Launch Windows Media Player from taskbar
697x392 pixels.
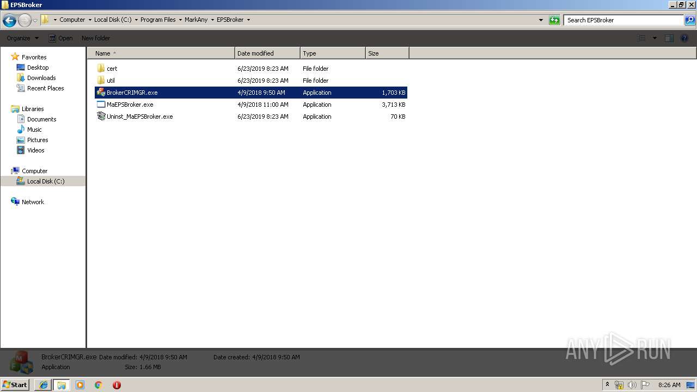point(80,385)
